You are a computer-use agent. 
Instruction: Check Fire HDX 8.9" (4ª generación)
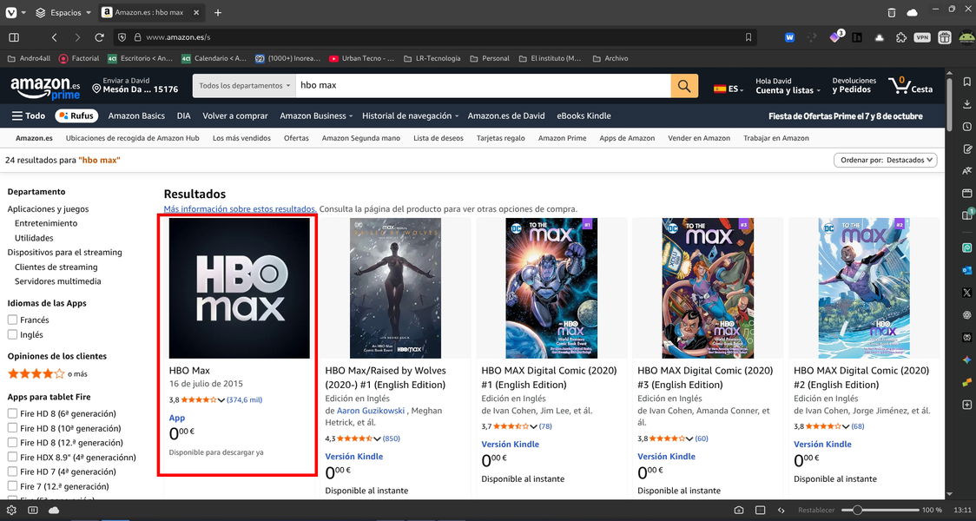pyautogui.click(x=12, y=458)
